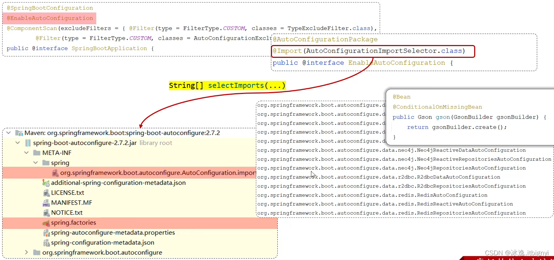
Task: Collapse the spring-boot-autoconfigure-2.7.2.jar library root
Action: pos(18,143)
